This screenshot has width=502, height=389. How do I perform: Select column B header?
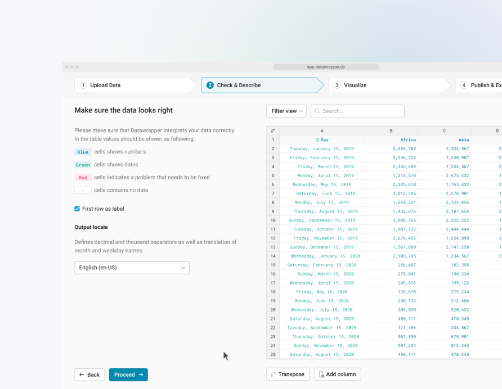click(391, 131)
